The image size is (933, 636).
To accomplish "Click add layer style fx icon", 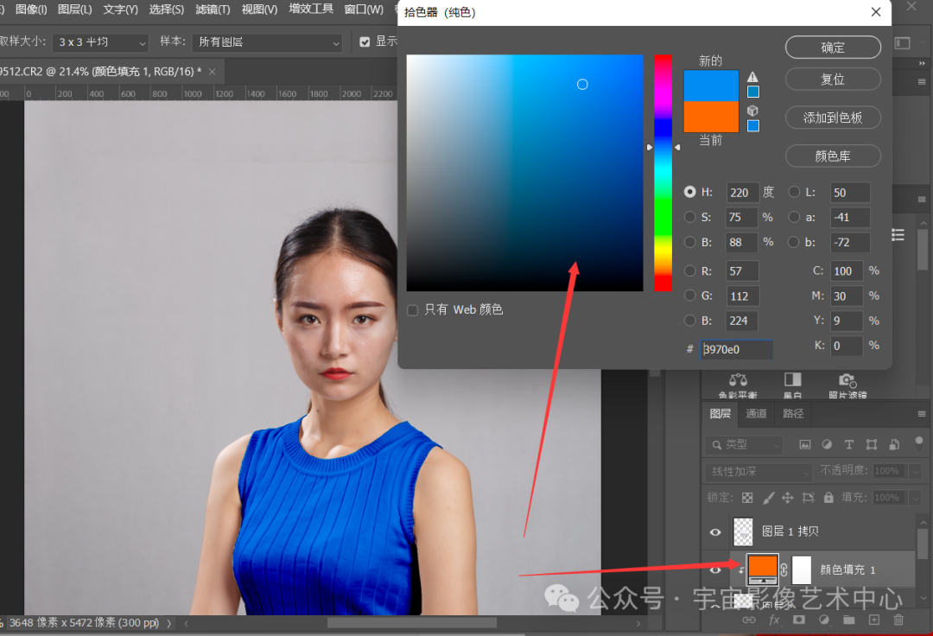I will click(774, 620).
